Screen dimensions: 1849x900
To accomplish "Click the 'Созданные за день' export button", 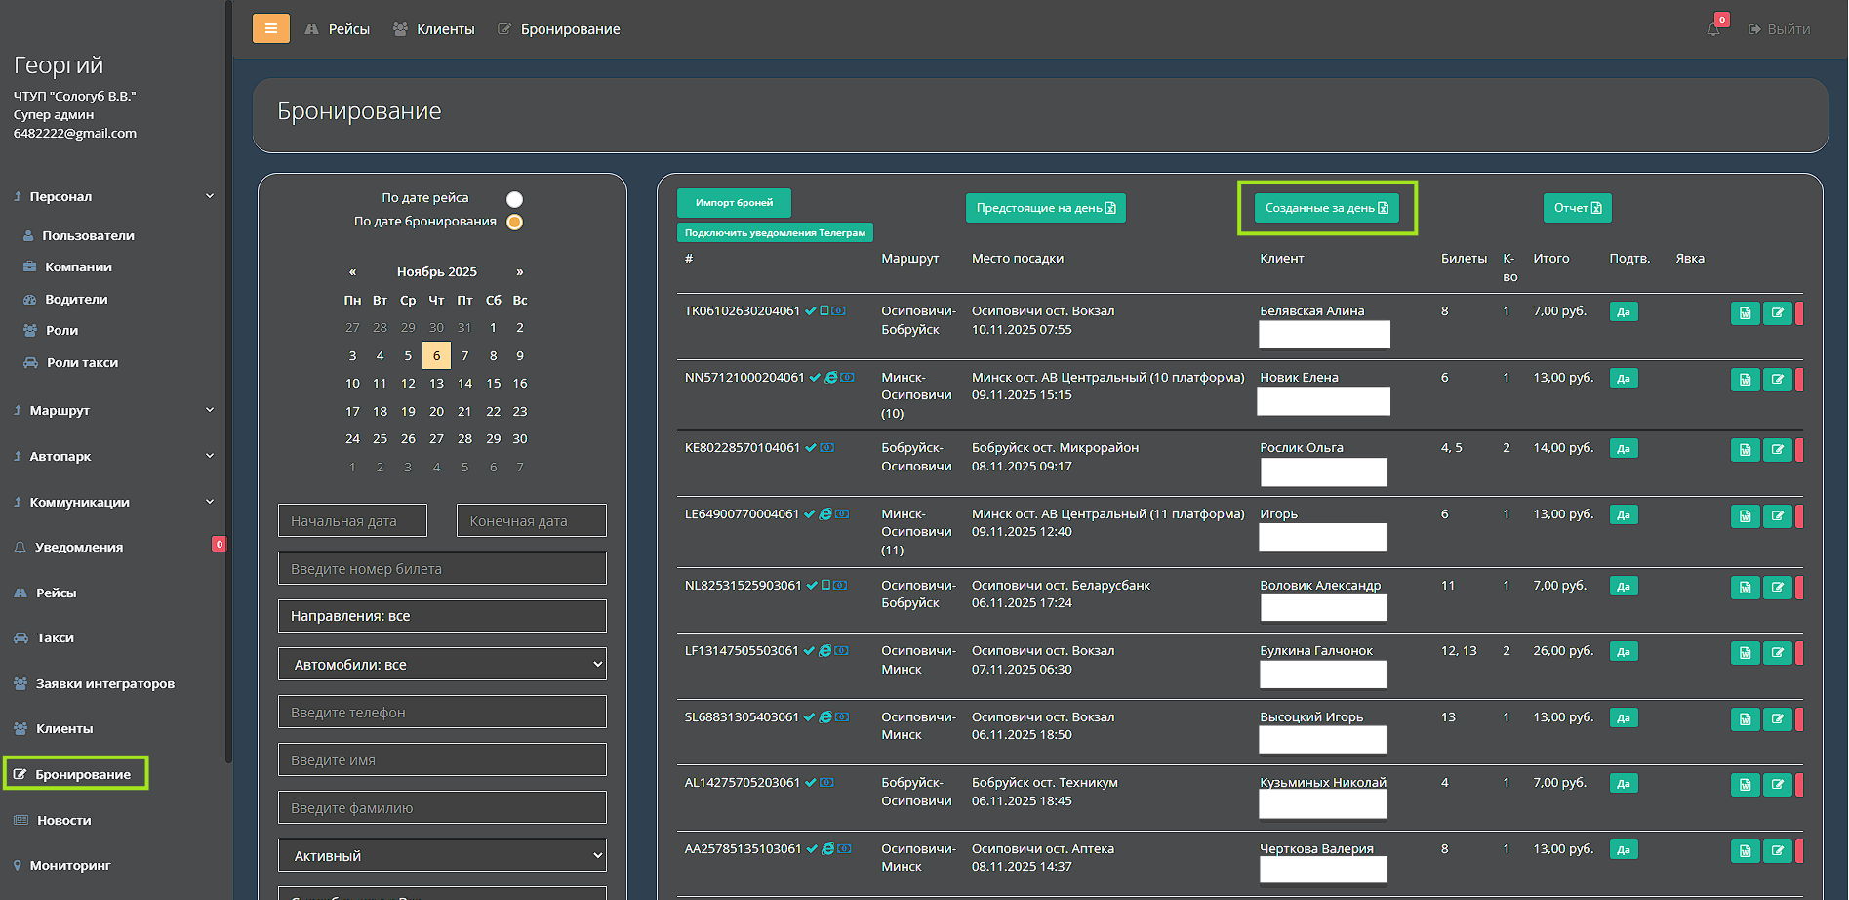I will (1326, 208).
